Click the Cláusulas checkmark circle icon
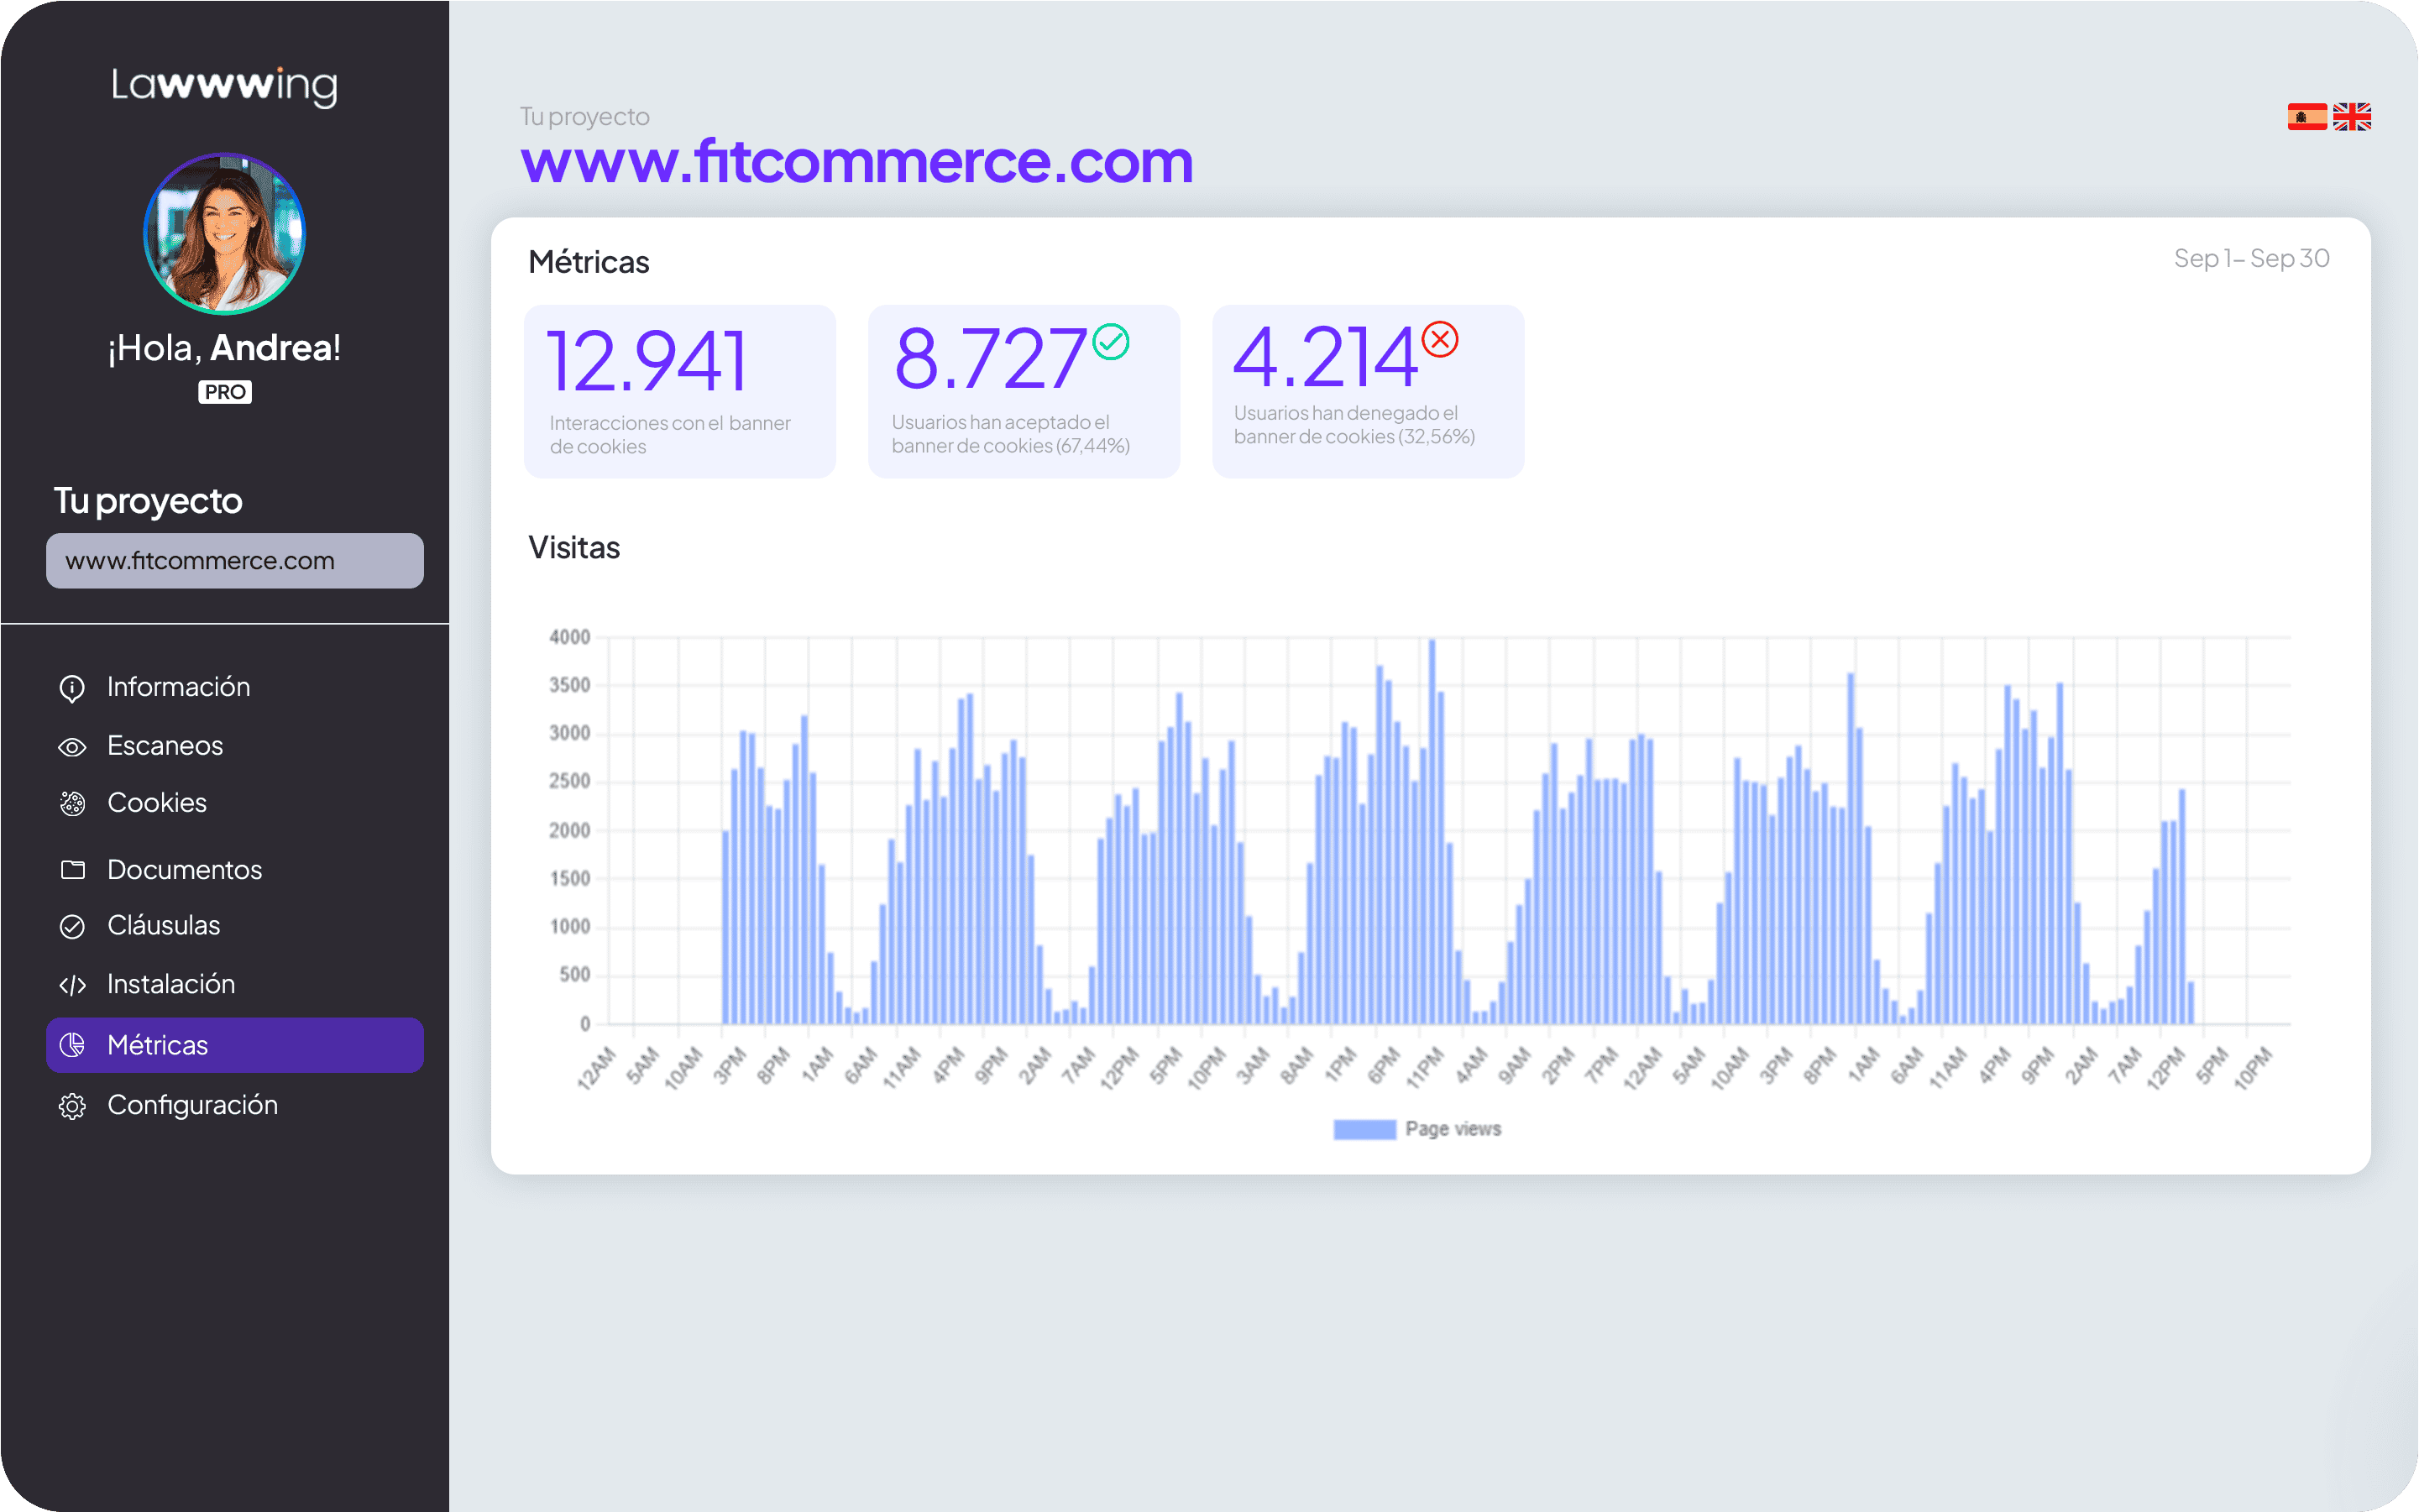Screen dimensions: 2419x1512 (72, 926)
